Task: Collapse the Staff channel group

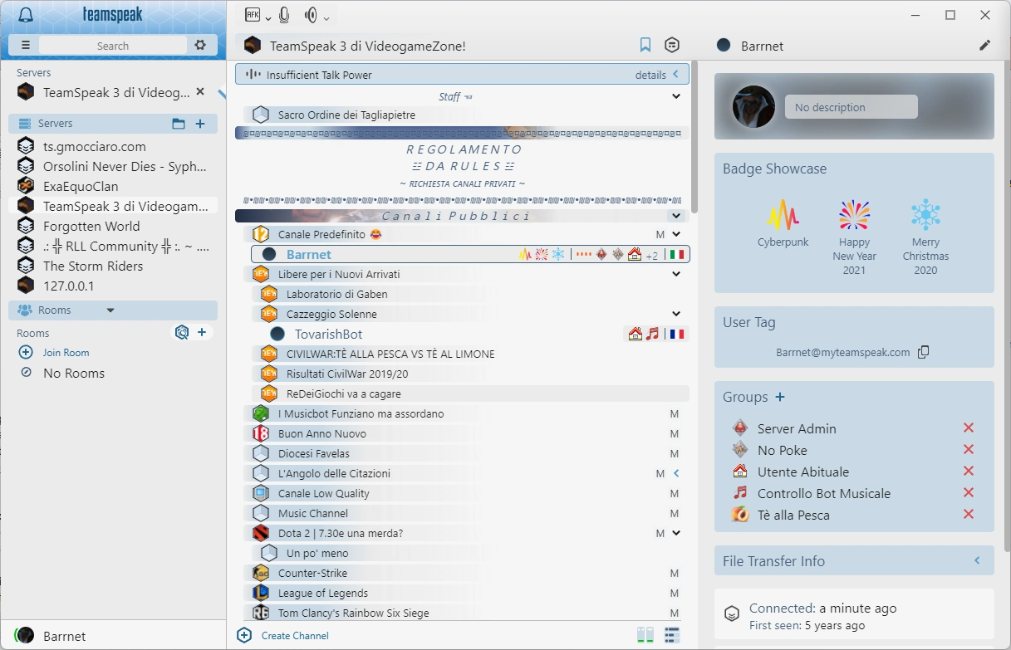Action: [x=676, y=96]
